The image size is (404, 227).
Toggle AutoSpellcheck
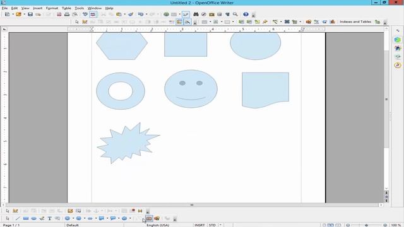pos(93,15)
